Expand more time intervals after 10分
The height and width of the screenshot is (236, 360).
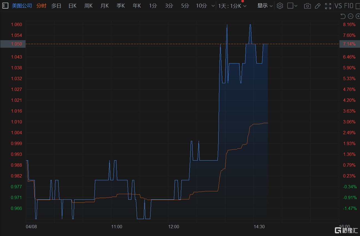213,6
